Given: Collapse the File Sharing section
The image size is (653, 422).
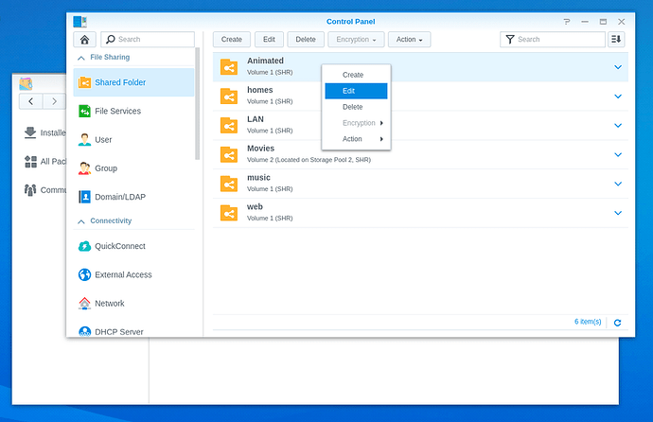Looking at the screenshot, I should [81, 58].
